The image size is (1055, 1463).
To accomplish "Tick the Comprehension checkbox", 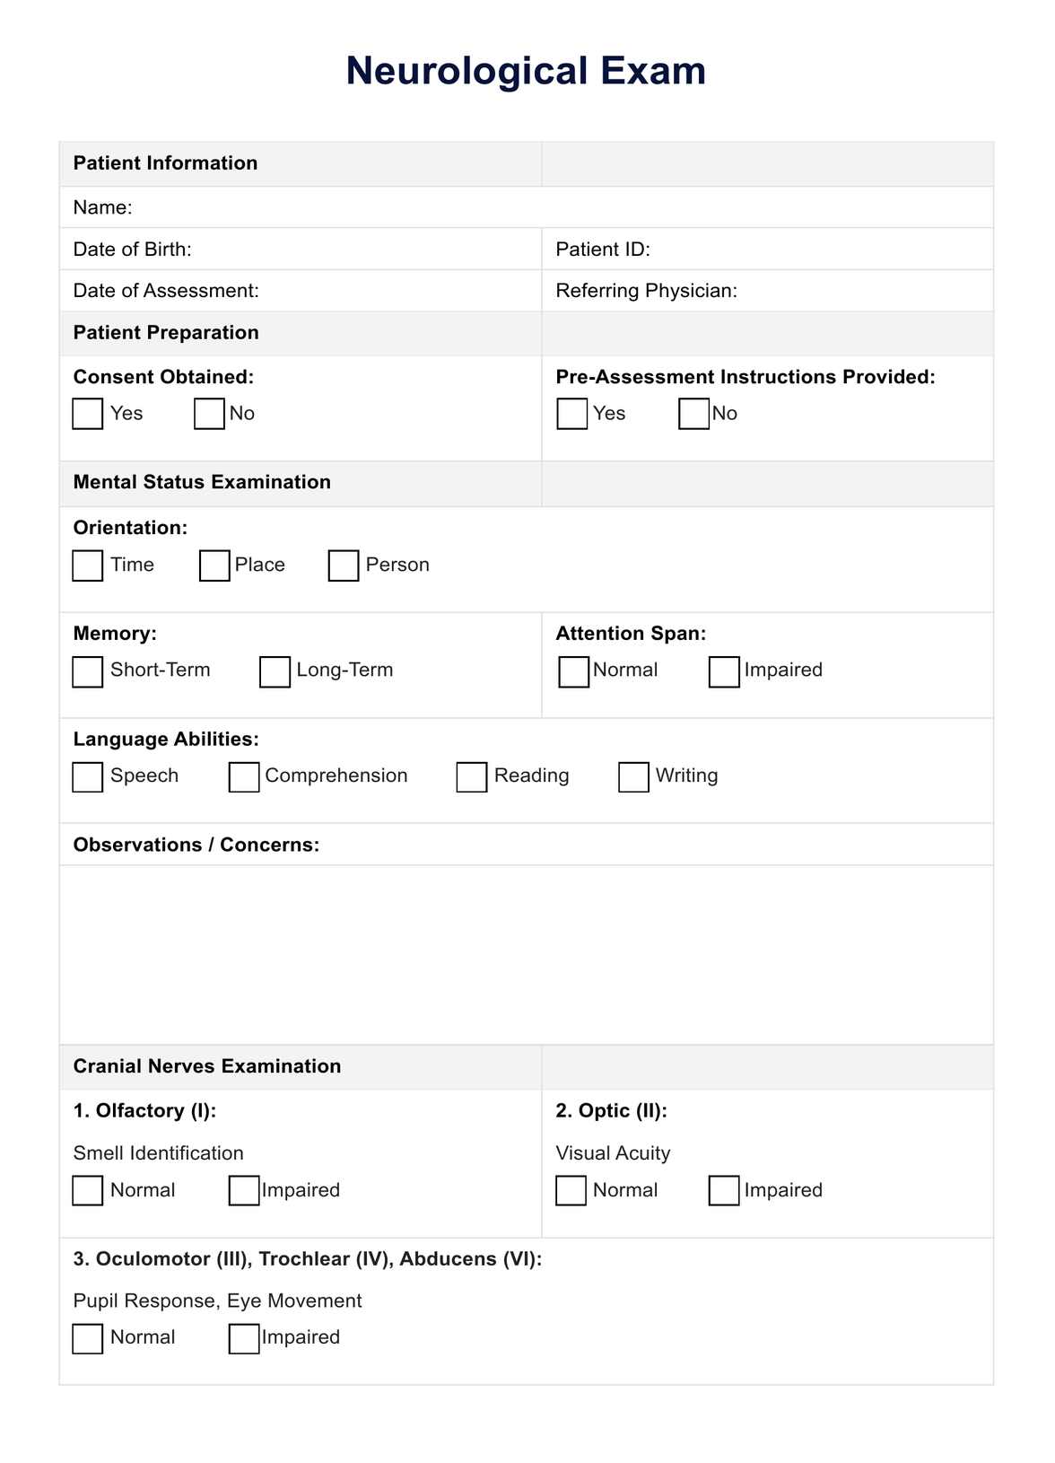I will 244,776.
